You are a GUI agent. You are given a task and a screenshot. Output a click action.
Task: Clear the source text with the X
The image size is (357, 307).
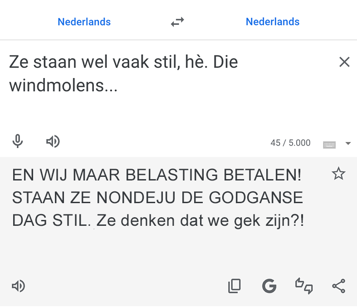(x=344, y=62)
